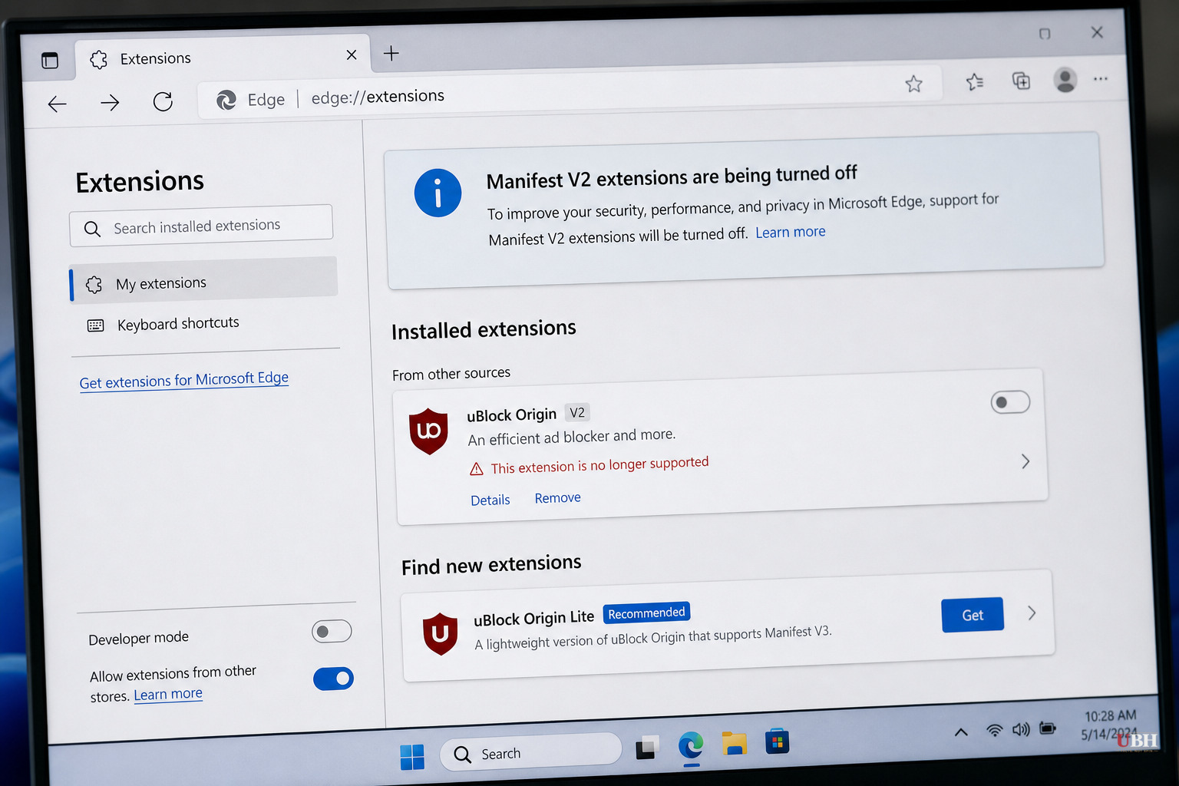Viewport: 1179px width, 786px height.
Task: Select My extensions in sidebar
Action: [203, 279]
